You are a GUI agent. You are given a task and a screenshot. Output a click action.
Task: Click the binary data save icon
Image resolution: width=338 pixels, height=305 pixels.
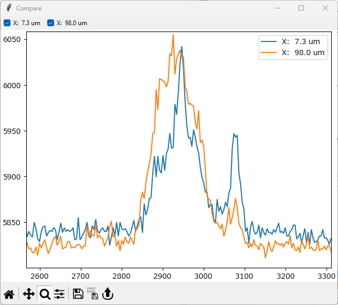point(92,294)
